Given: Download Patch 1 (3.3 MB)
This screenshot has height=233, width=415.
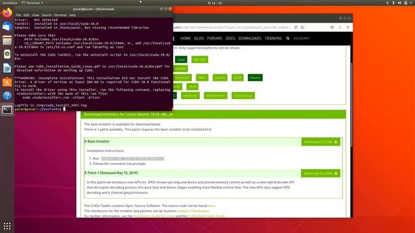Looking at the screenshot, I should (320, 173).
